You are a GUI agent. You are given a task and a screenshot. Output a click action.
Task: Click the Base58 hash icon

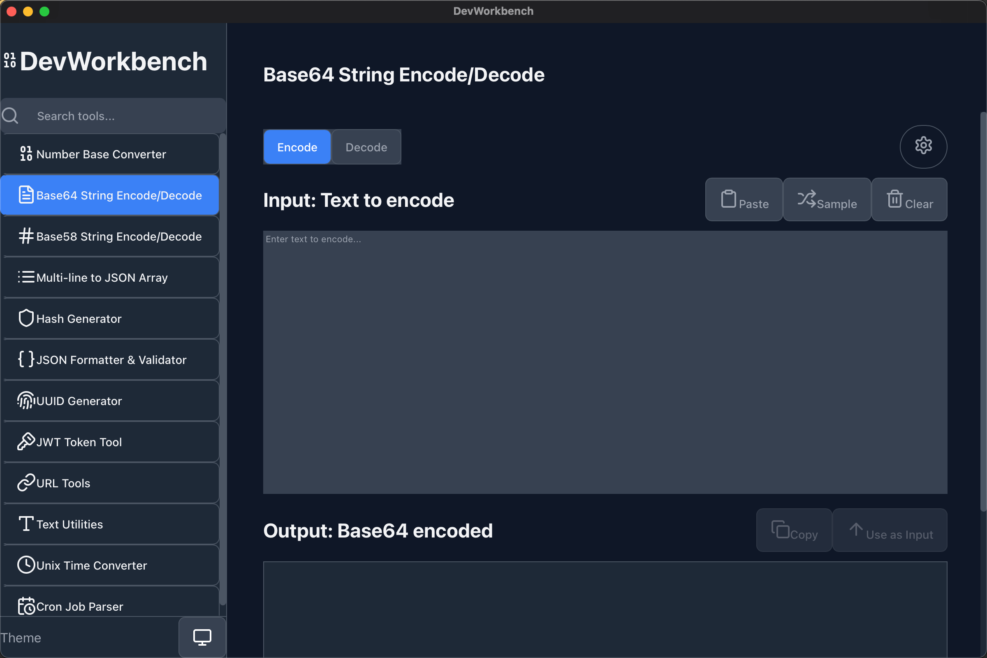pos(26,236)
